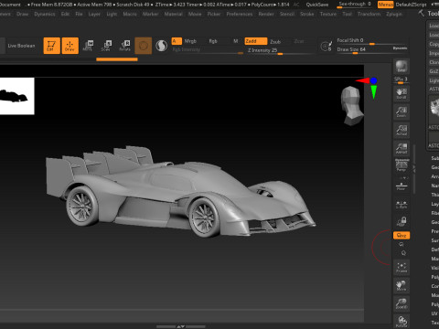Open the Material menu

[173, 14]
